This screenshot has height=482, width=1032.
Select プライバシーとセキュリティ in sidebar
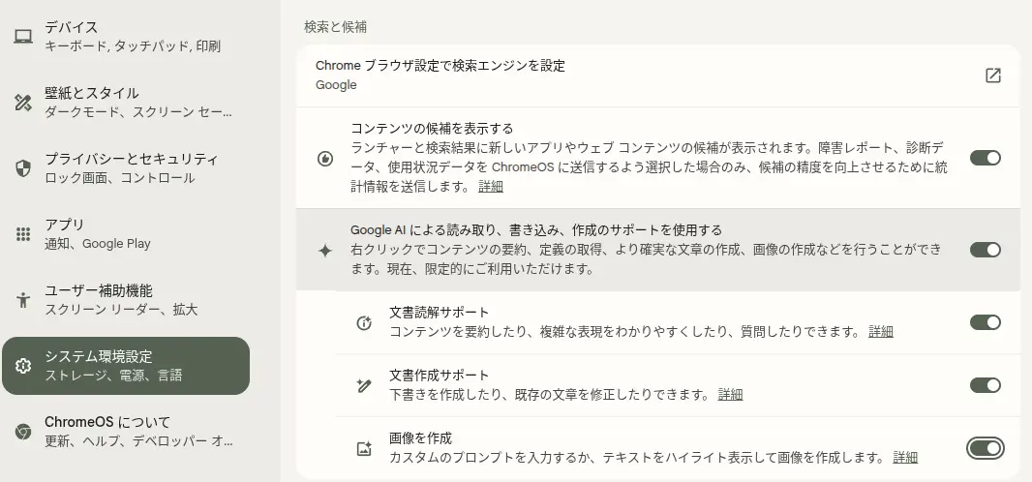(x=126, y=168)
